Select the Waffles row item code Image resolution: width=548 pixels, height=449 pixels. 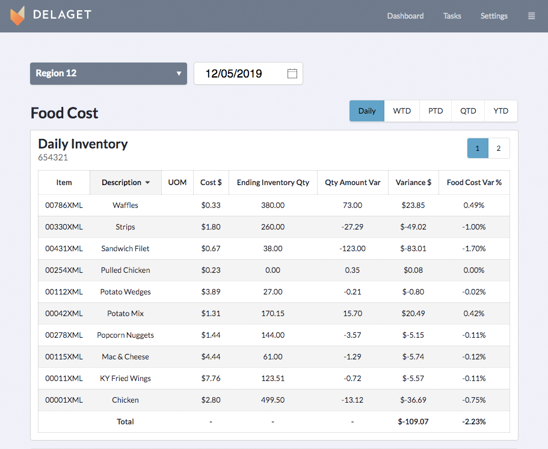click(x=64, y=205)
